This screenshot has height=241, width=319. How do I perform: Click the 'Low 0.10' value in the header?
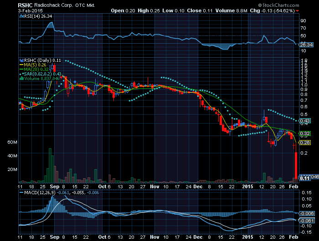click(x=173, y=10)
